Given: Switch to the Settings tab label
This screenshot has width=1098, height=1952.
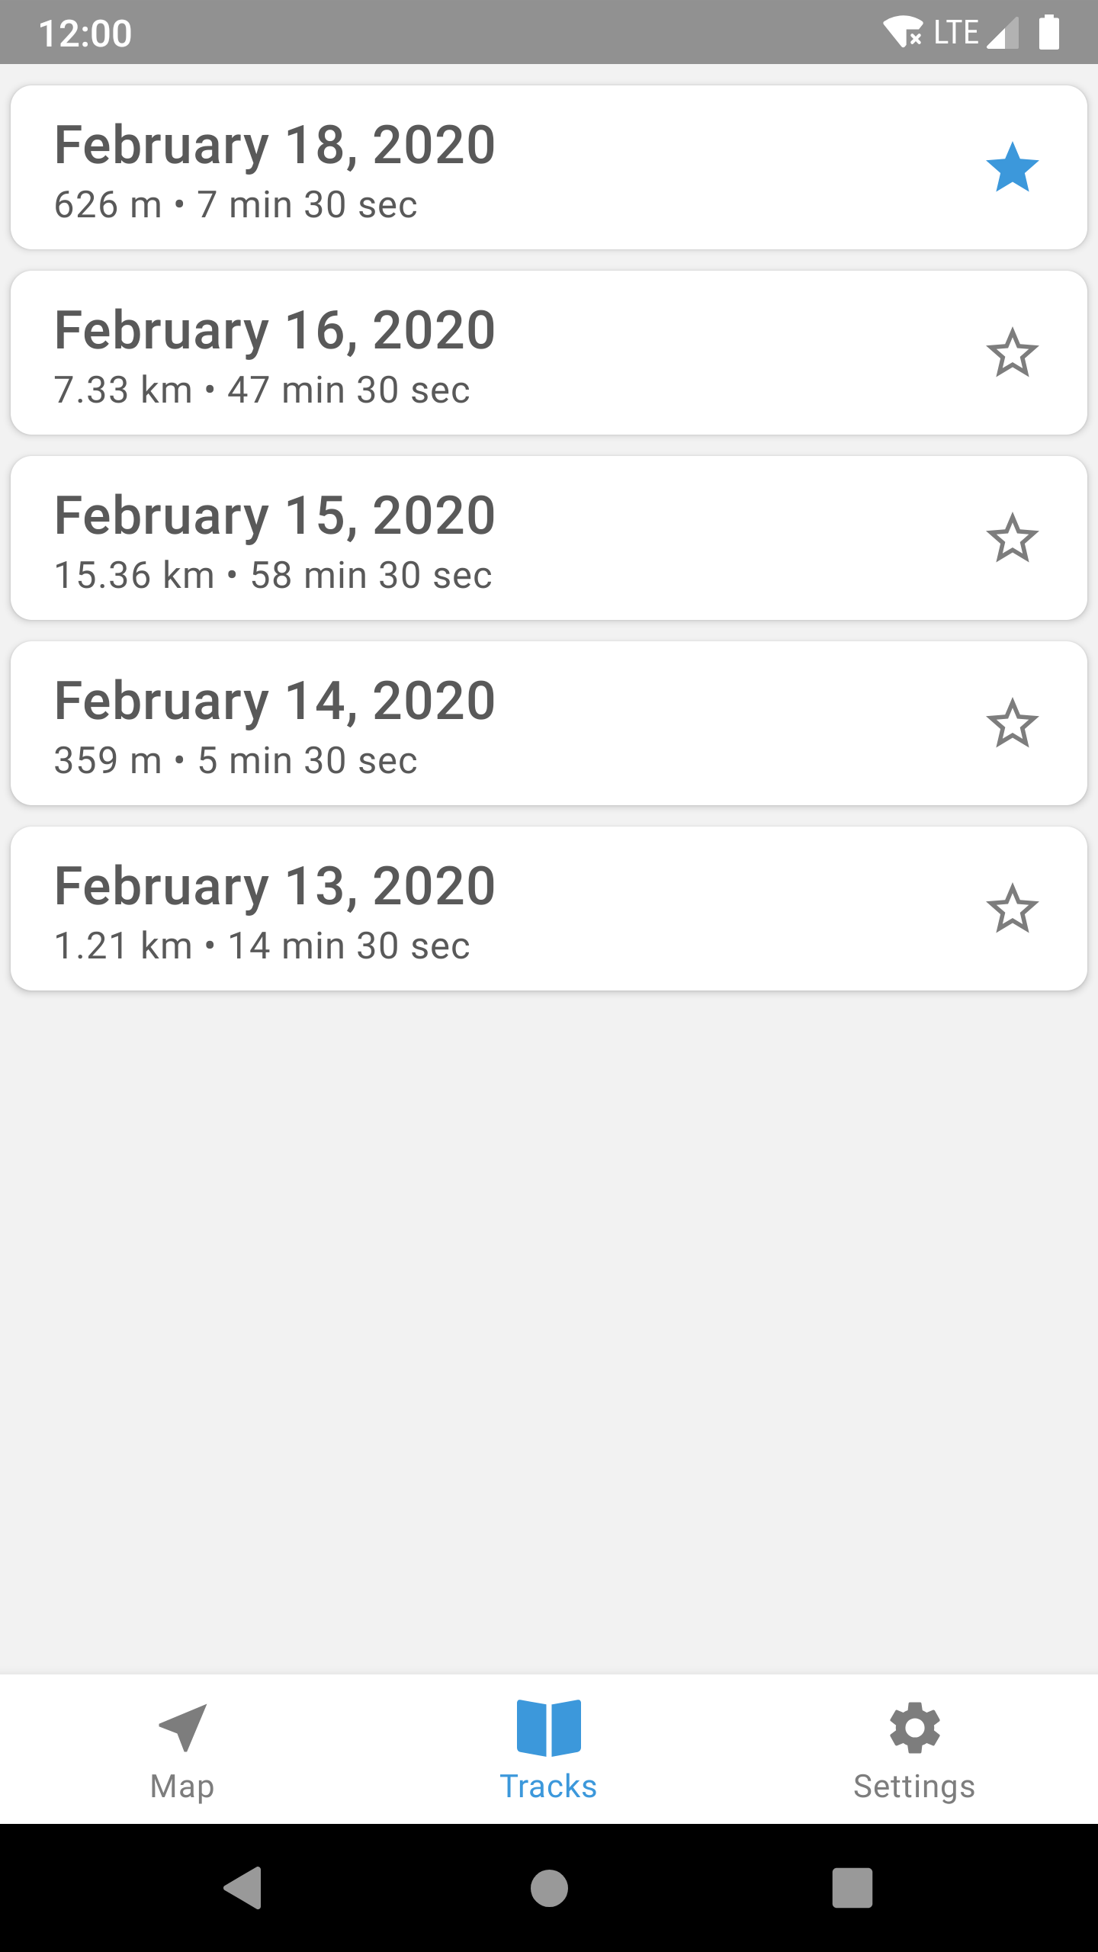Looking at the screenshot, I should pyautogui.click(x=914, y=1787).
